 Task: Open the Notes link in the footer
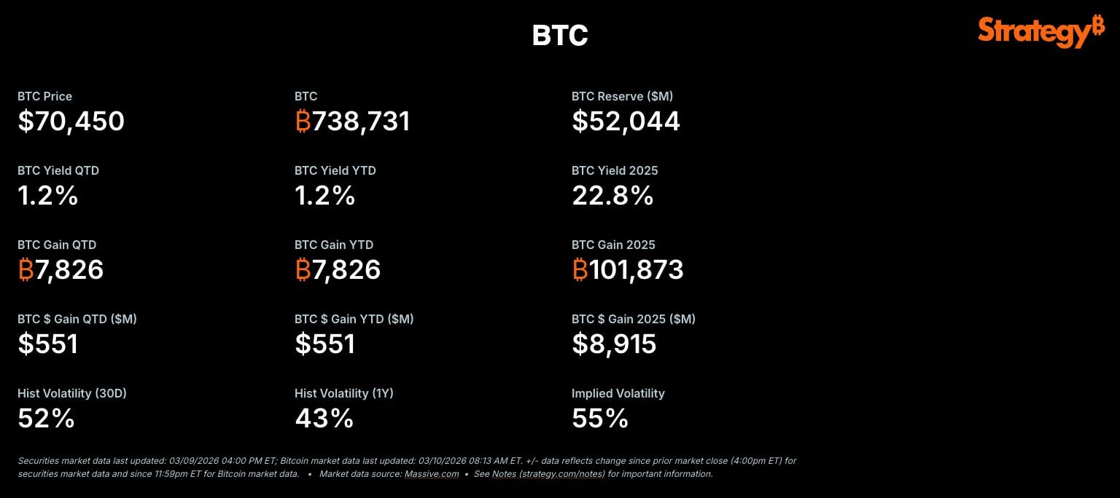click(x=504, y=474)
